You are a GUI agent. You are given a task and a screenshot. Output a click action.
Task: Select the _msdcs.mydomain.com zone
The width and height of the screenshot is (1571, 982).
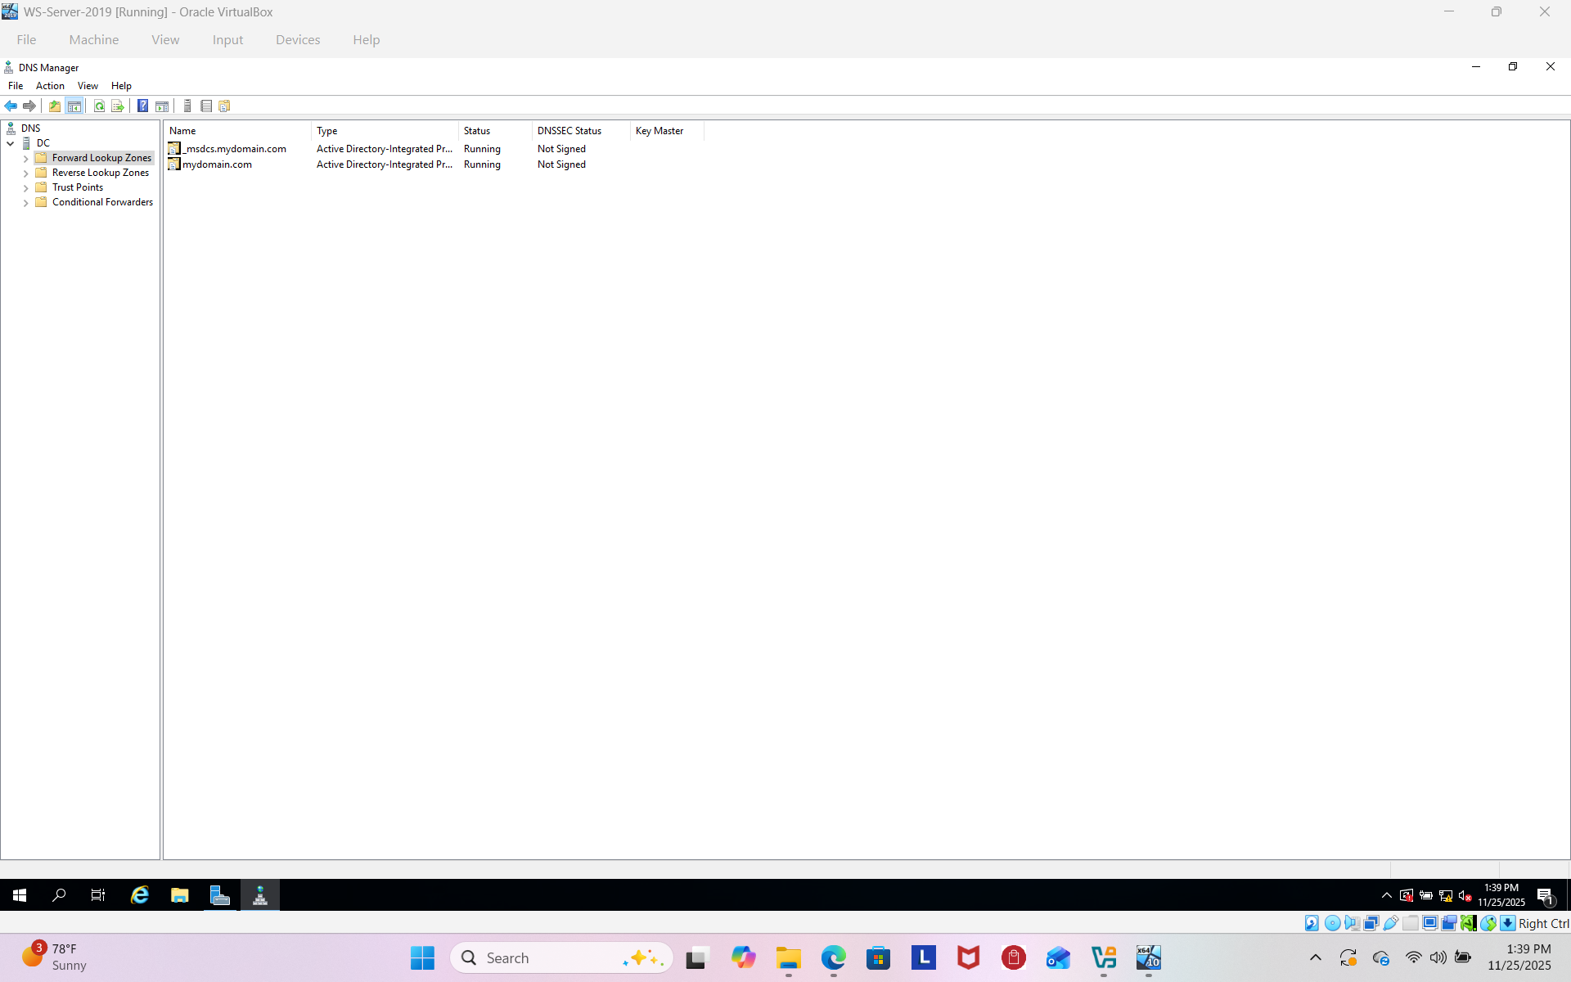[235, 149]
